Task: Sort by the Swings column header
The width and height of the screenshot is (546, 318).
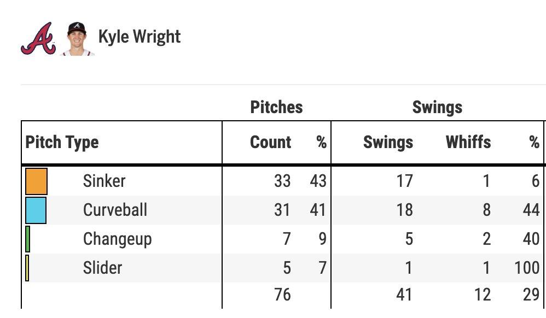Action: point(388,143)
